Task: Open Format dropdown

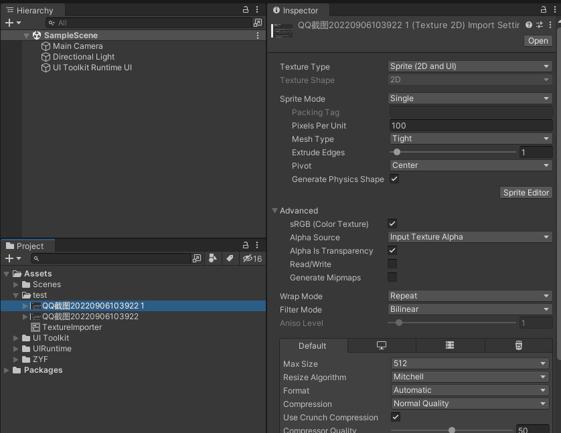Action: 470,390
